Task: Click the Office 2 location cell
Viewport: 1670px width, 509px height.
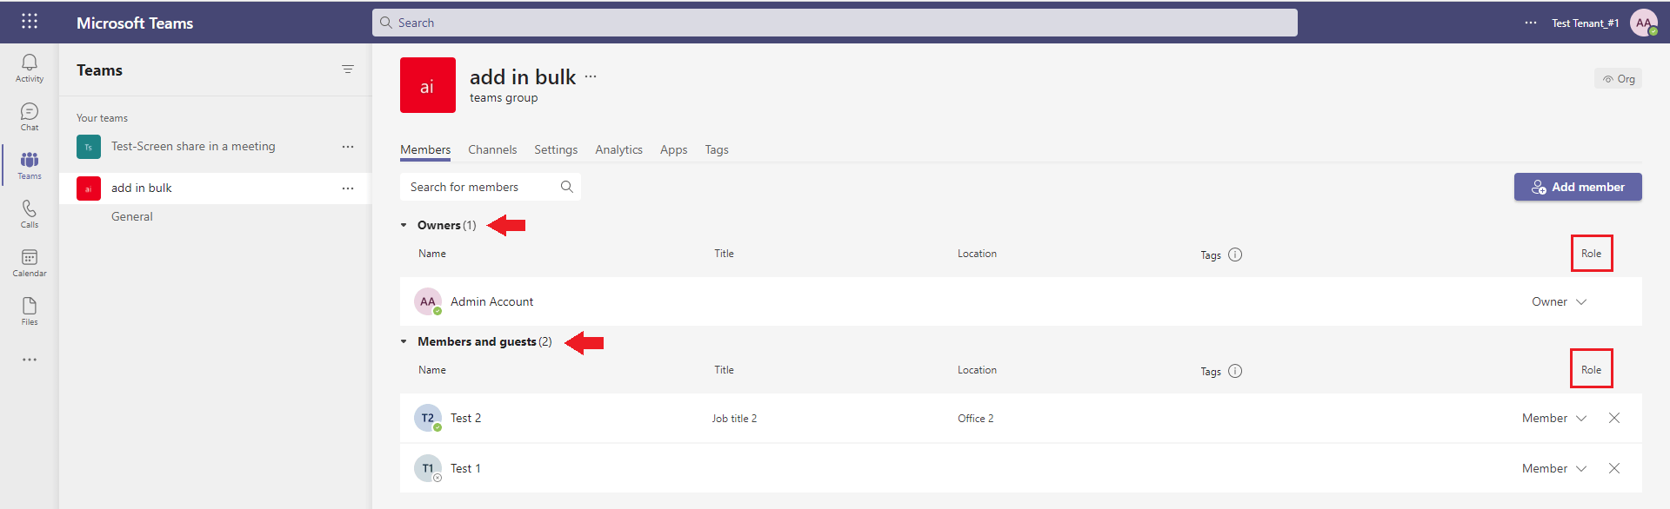Action: pyautogui.click(x=976, y=418)
